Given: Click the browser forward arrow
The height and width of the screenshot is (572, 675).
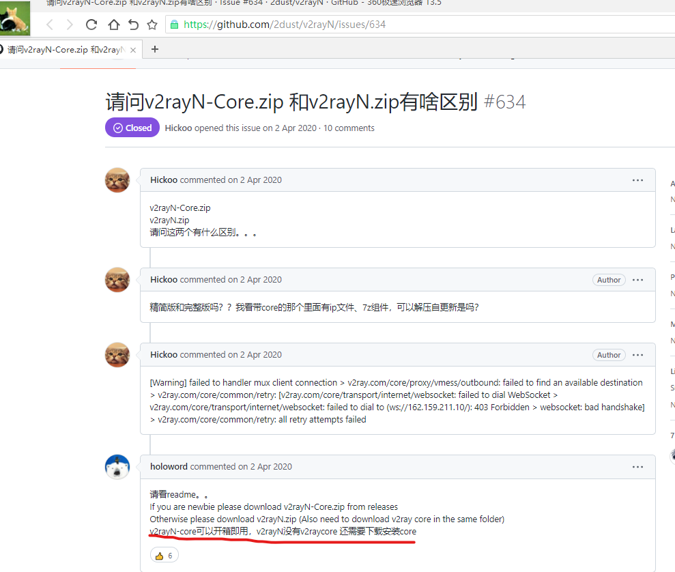Looking at the screenshot, I should 70,25.
